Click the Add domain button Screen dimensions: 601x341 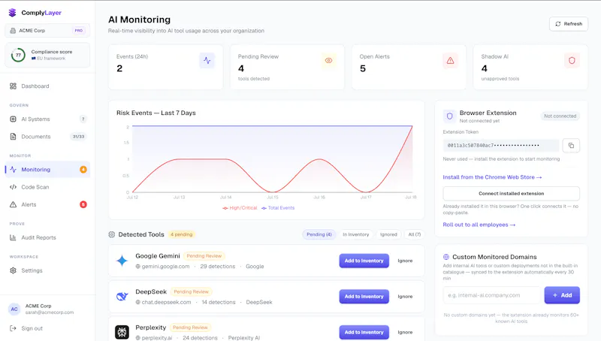(x=562, y=295)
